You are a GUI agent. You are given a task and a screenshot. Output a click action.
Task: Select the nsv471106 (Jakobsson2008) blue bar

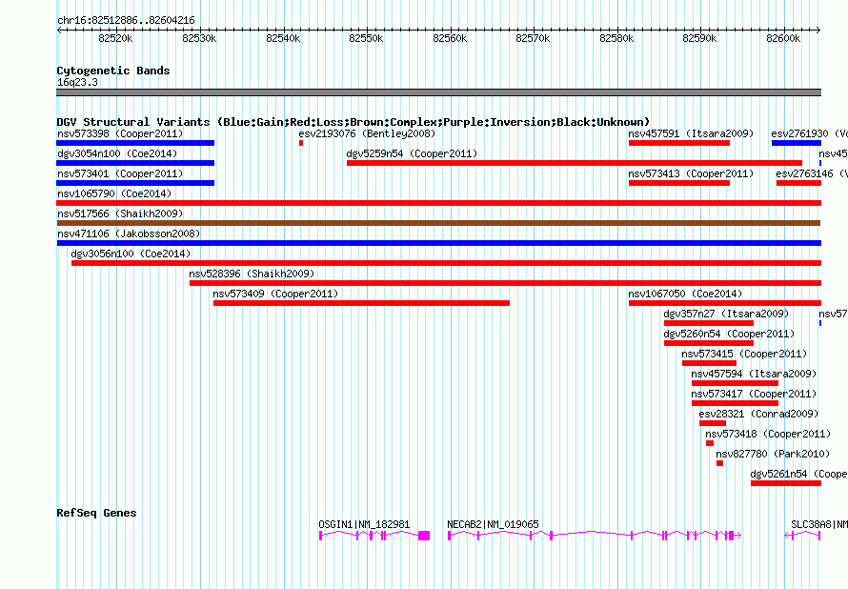pos(438,243)
